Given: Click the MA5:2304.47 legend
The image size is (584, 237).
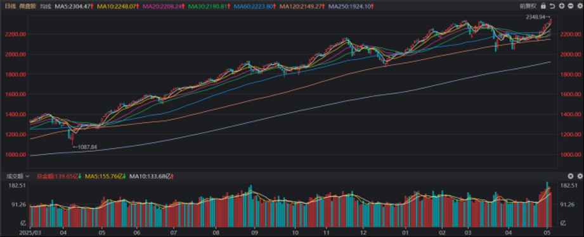Looking at the screenshot, I should (x=74, y=6).
